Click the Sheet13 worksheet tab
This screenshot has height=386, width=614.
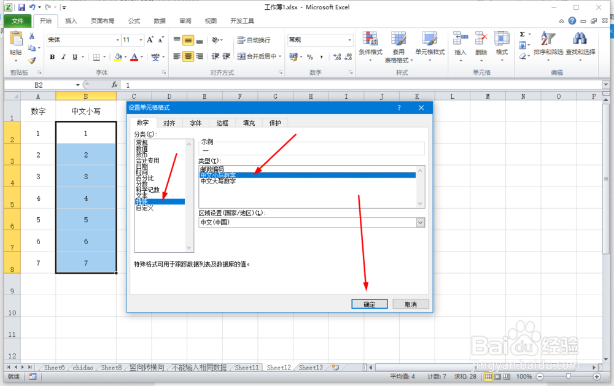click(311, 368)
